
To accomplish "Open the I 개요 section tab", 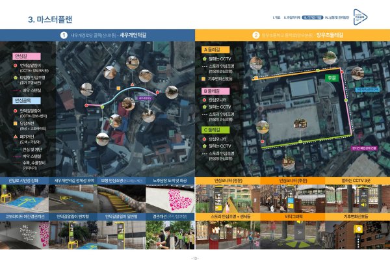I will (276, 18).
